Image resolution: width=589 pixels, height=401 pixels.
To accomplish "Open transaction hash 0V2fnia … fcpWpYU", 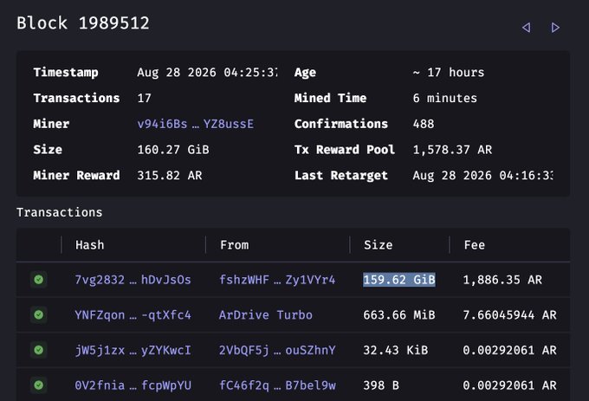I will [133, 385].
